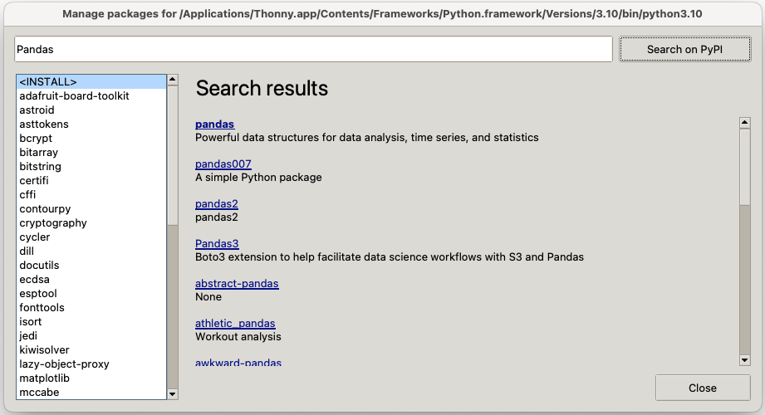Click package list scroll up arrow
Viewport: 765px width, 415px height.
(x=172, y=80)
